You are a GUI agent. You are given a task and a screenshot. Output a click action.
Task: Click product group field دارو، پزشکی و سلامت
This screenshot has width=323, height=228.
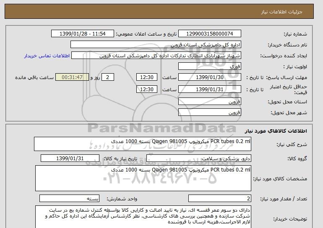click(198, 159)
